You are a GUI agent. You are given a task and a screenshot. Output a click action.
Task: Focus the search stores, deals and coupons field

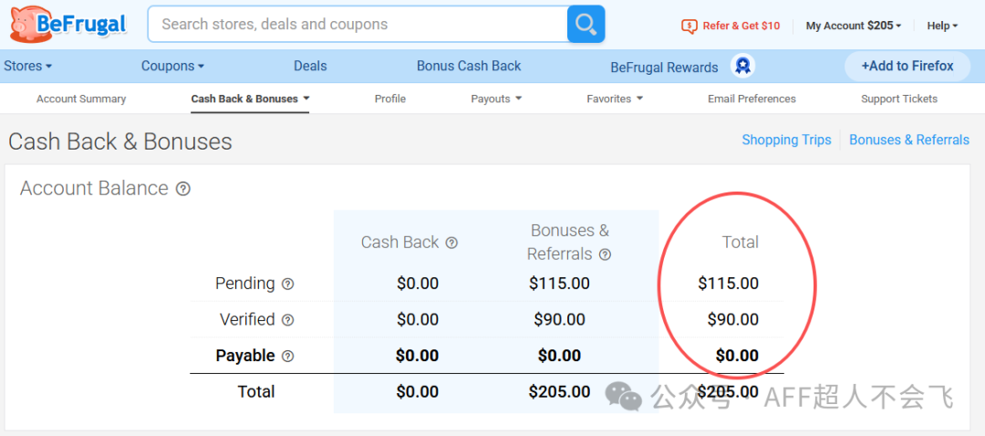click(358, 25)
